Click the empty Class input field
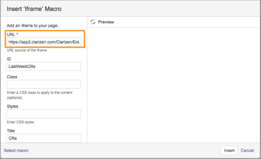The width and height of the screenshot is (261, 159). click(44, 84)
